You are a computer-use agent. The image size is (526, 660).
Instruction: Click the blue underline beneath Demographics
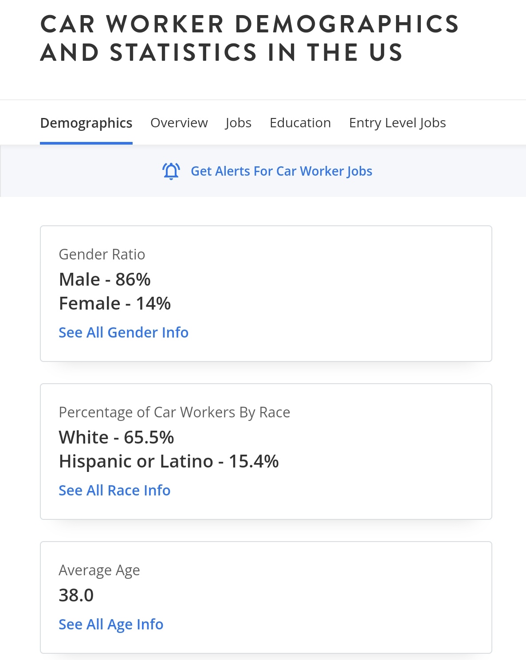pyautogui.click(x=86, y=143)
